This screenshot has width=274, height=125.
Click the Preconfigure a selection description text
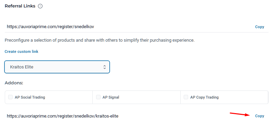[100, 40]
